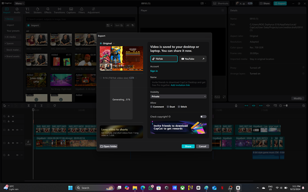
Task: Click the Cover button on main track
Action: coord(28,143)
